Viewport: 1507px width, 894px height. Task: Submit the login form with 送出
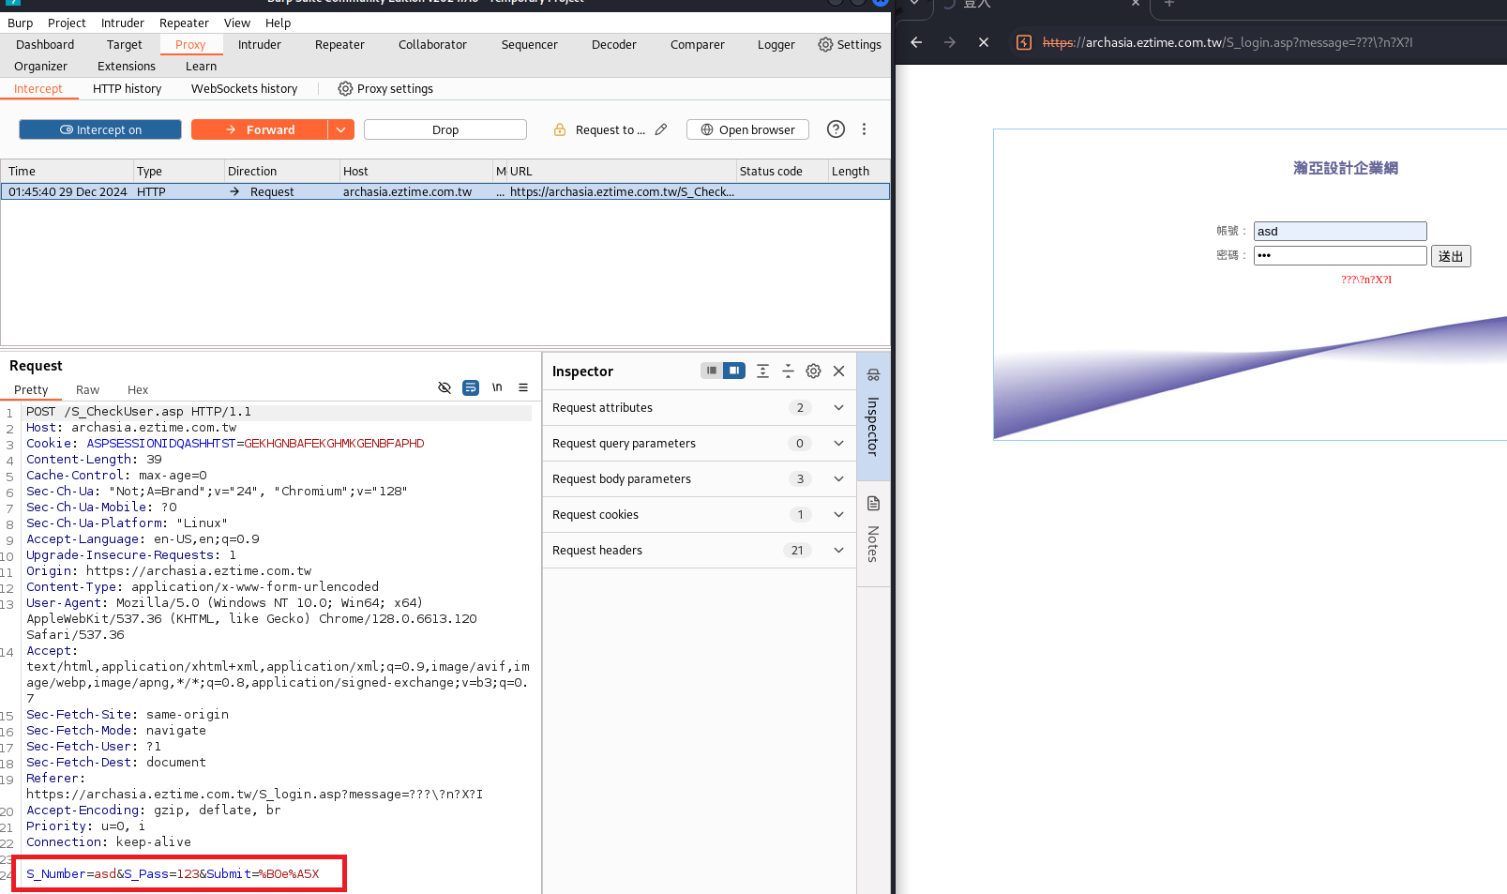click(x=1451, y=256)
